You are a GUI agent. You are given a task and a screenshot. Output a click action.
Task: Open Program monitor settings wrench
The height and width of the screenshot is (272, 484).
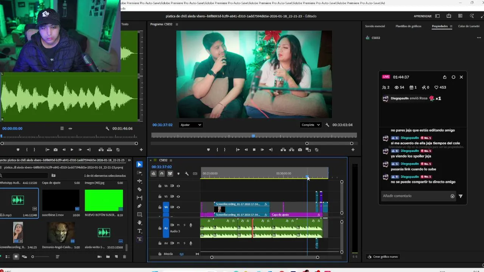327,125
